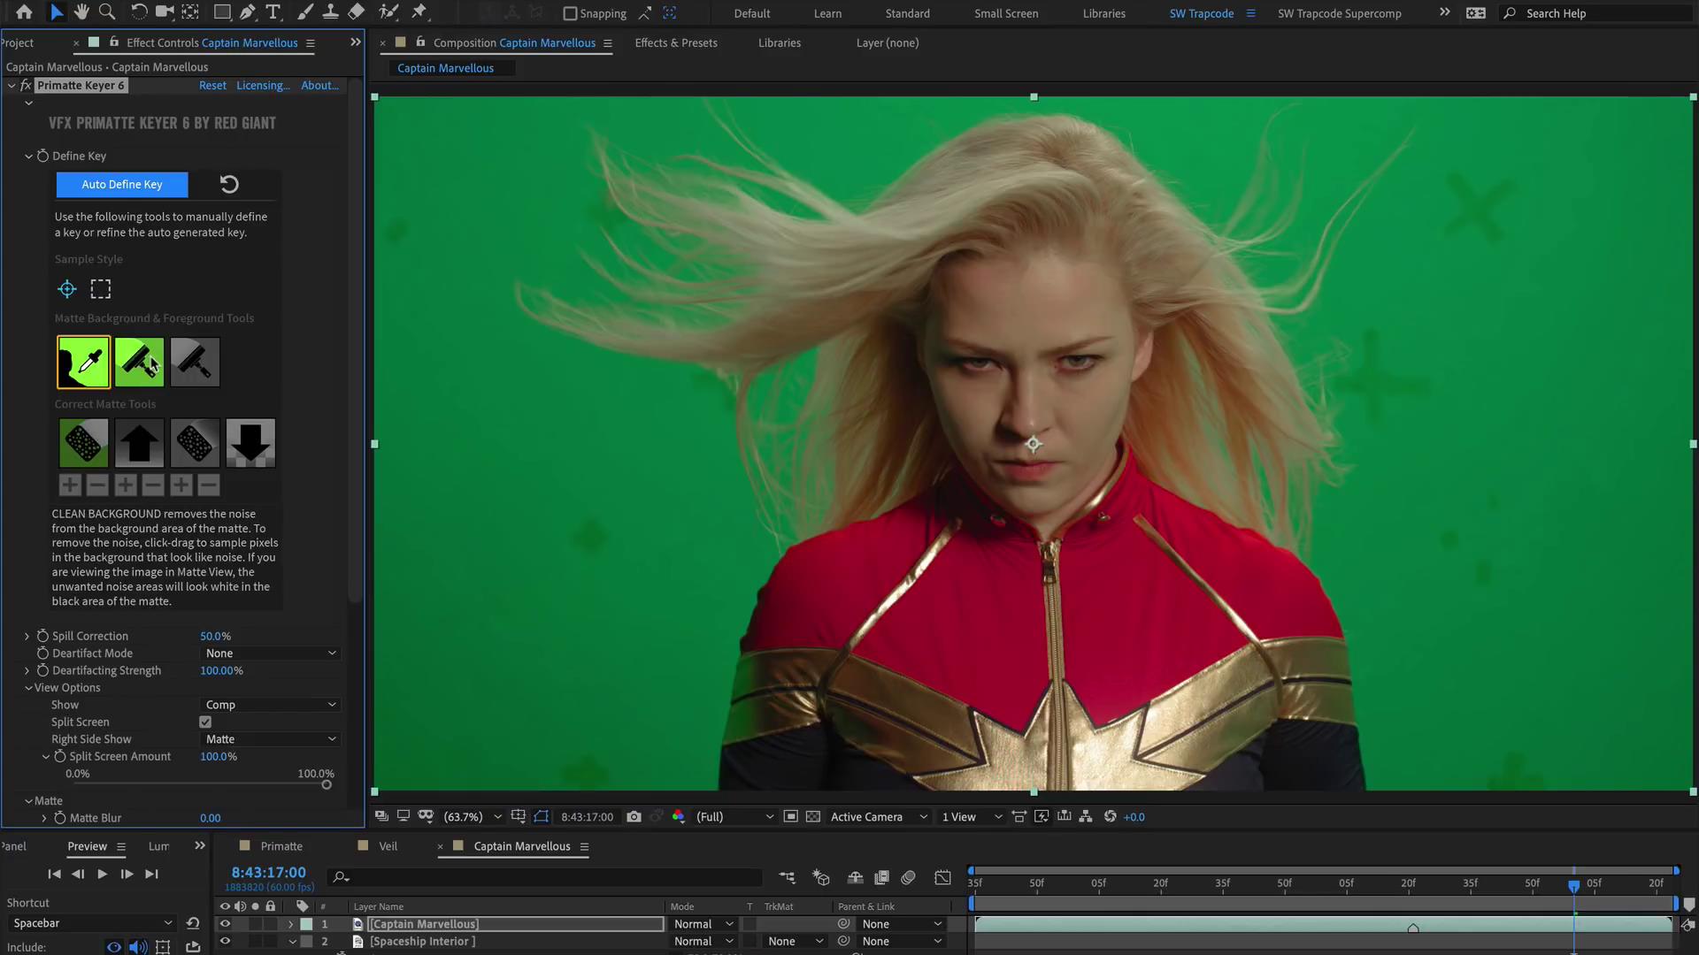Uncheck the Split Screen checkbox
The height and width of the screenshot is (955, 1699).
pos(205,722)
